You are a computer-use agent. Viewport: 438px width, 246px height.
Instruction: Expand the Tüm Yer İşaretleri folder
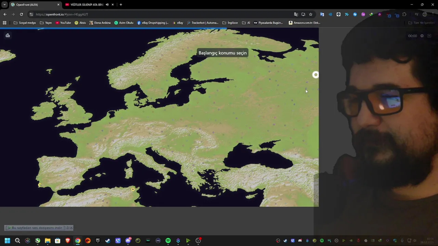(421, 23)
